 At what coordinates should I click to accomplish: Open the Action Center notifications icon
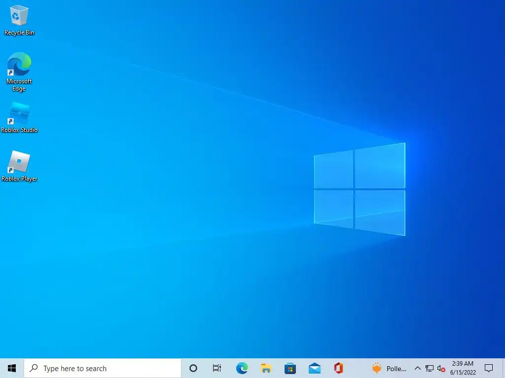click(489, 368)
